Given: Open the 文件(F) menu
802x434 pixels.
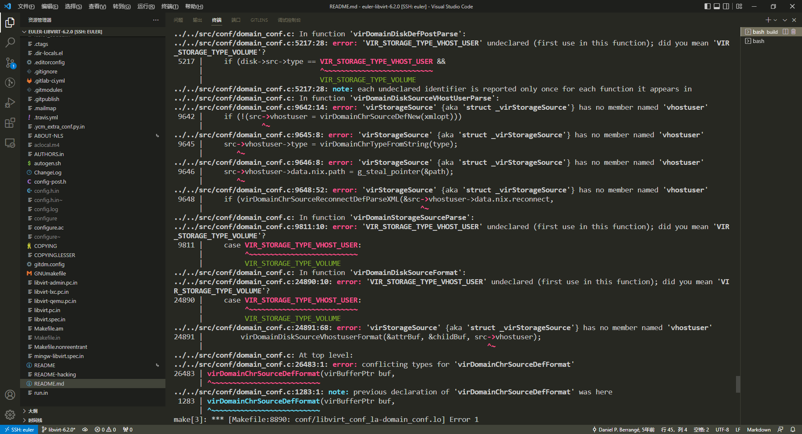Looking at the screenshot, I should pyautogui.click(x=26, y=6).
